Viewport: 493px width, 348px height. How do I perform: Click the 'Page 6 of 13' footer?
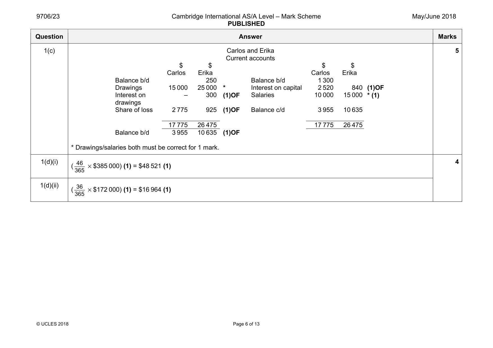pos(246,324)
